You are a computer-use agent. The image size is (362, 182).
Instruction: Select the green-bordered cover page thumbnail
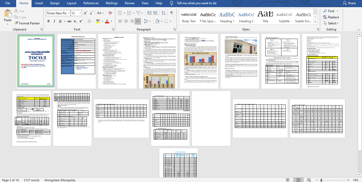click(36, 61)
